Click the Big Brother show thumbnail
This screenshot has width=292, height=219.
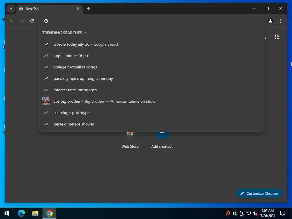(46, 101)
